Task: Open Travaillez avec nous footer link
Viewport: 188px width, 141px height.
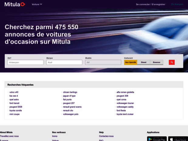Action: [x=9, y=136]
